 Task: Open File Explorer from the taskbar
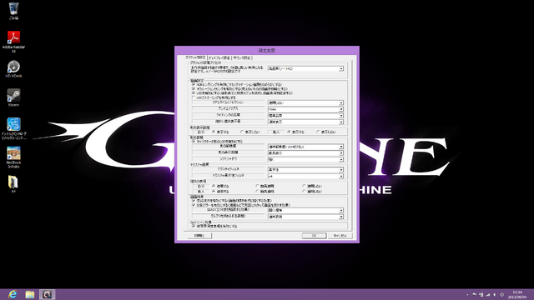tap(30, 294)
